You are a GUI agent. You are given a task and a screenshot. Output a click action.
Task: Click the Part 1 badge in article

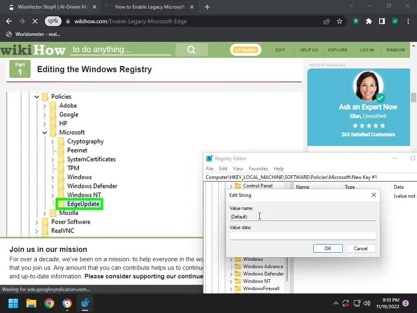point(20,69)
